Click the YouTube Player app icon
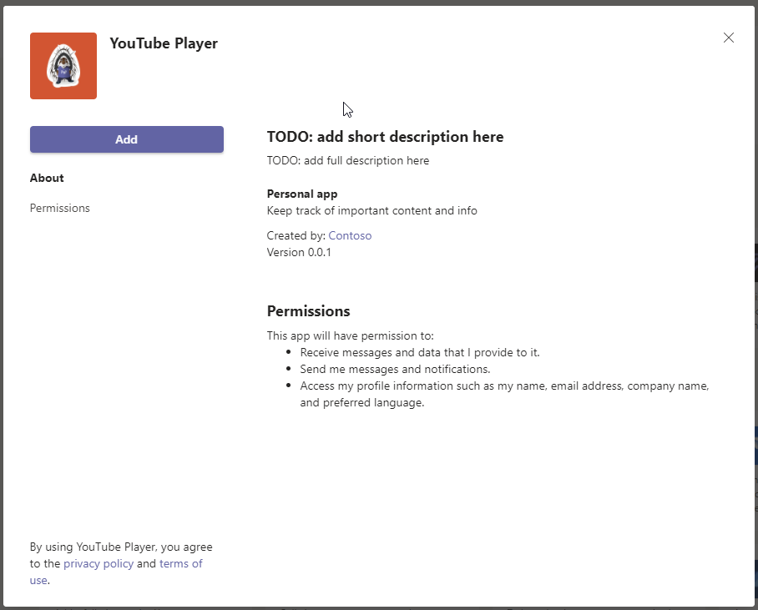 (63, 66)
